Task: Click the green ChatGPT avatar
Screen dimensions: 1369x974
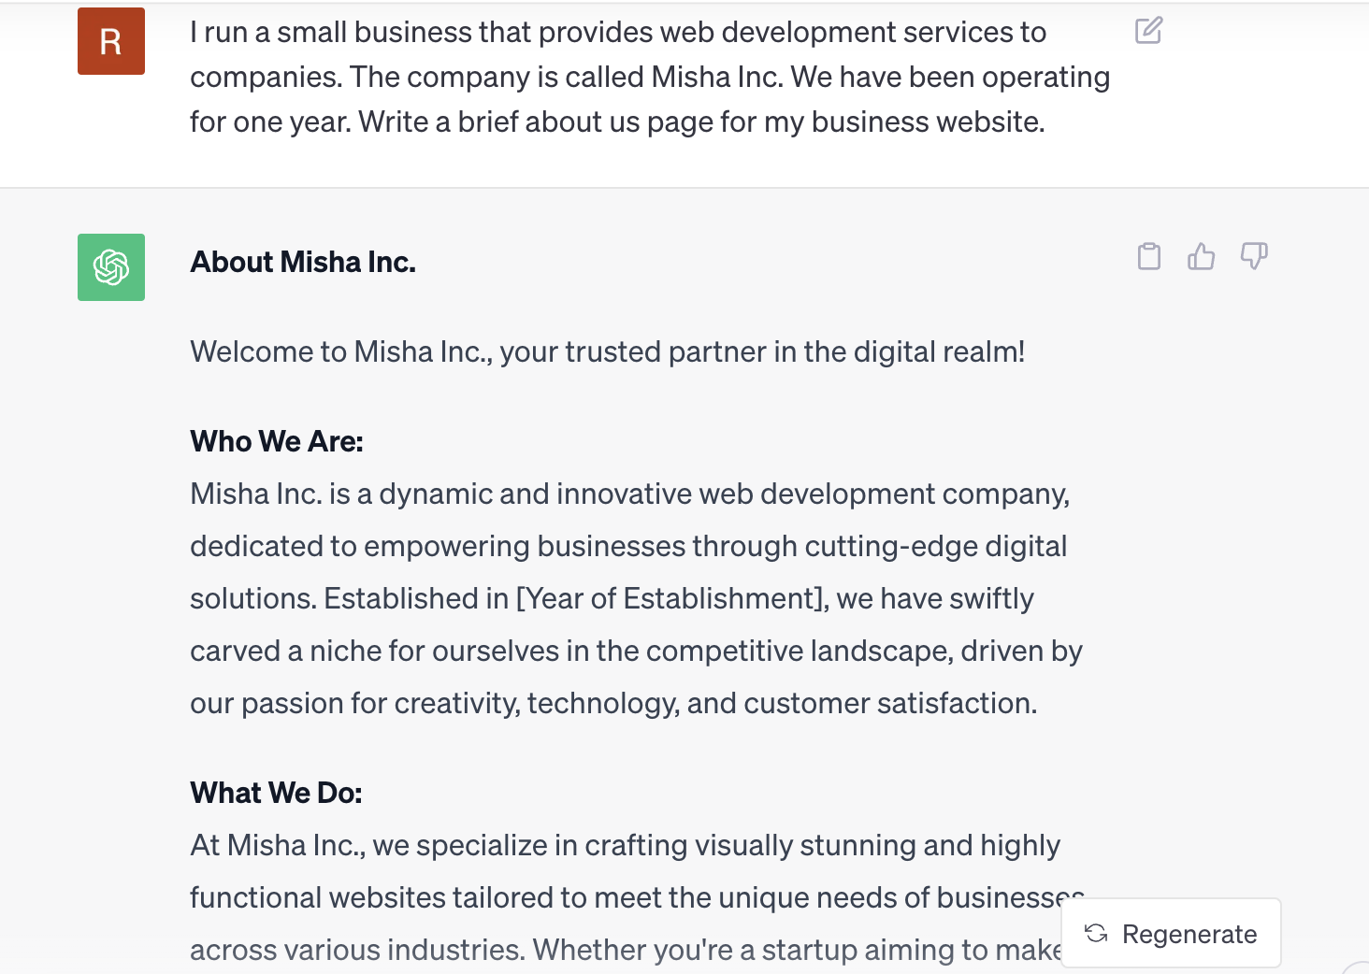Action: pos(110,267)
